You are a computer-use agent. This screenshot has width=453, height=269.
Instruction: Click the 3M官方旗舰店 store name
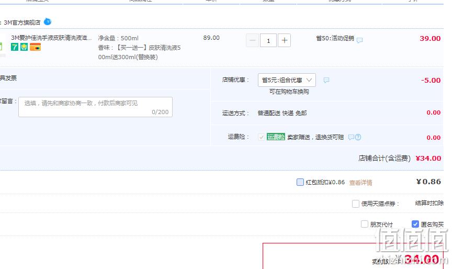[22, 23]
